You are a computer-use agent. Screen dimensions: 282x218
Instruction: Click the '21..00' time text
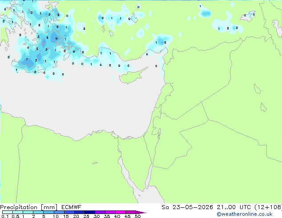pyautogui.click(x=226, y=207)
